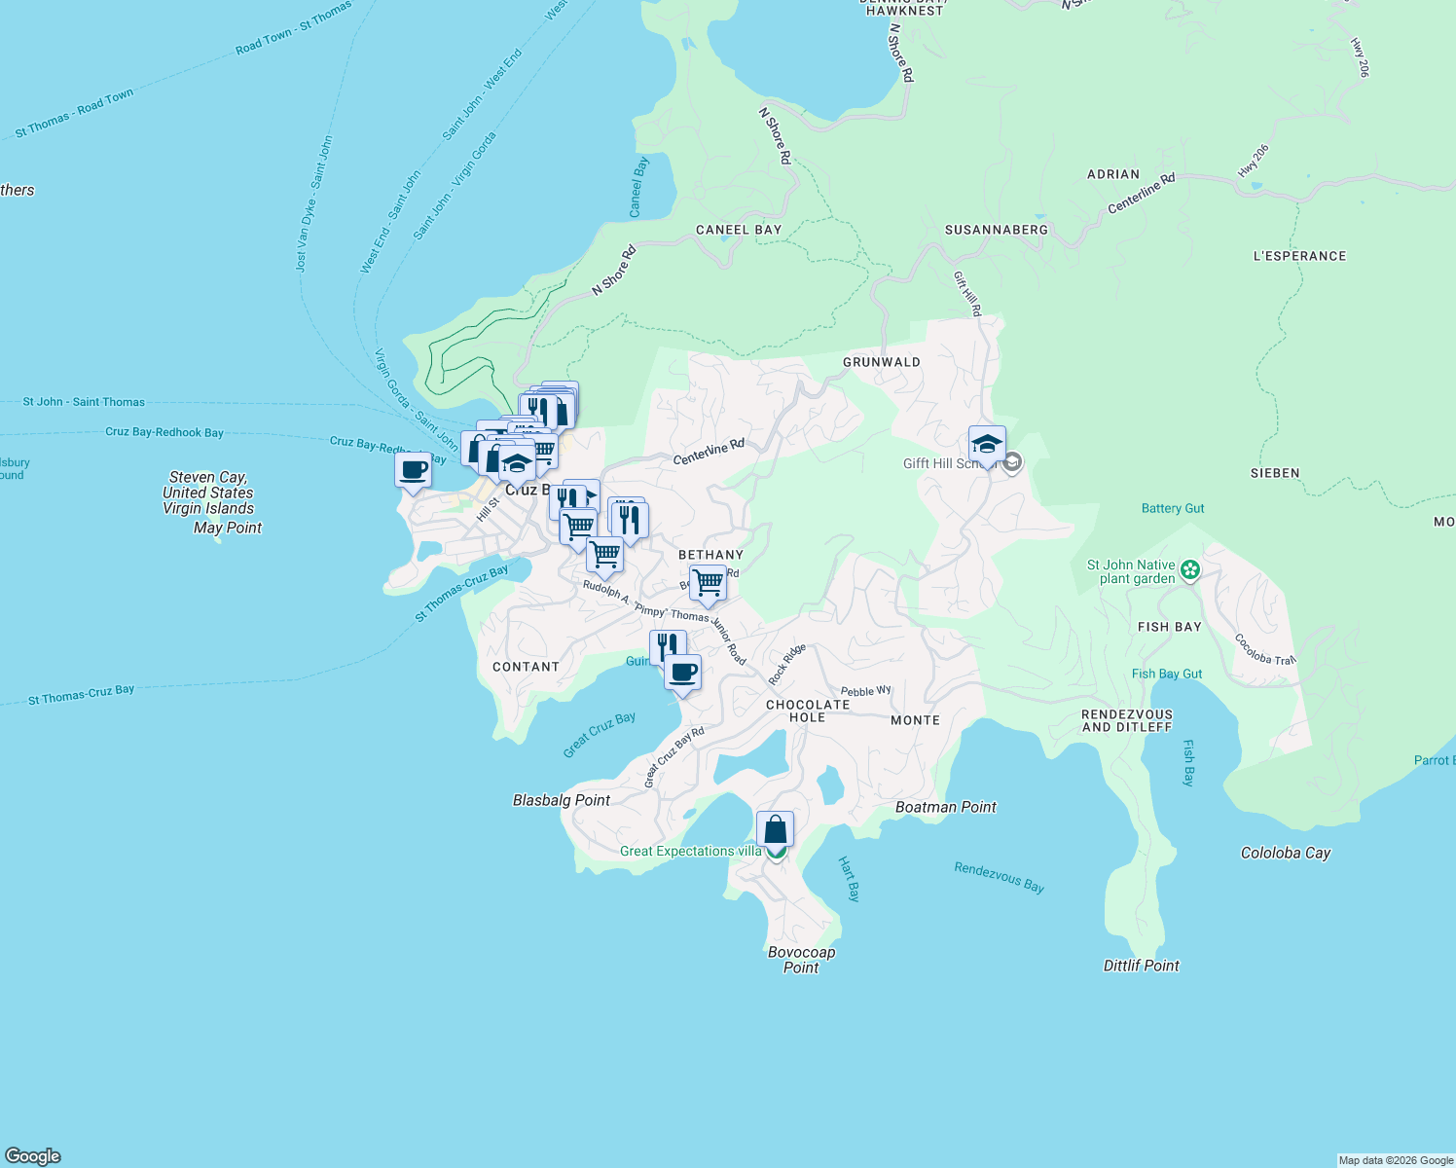Screen dimensions: 1456x1168
Task: Select the Great Expectations villa label
Action: [x=691, y=851]
